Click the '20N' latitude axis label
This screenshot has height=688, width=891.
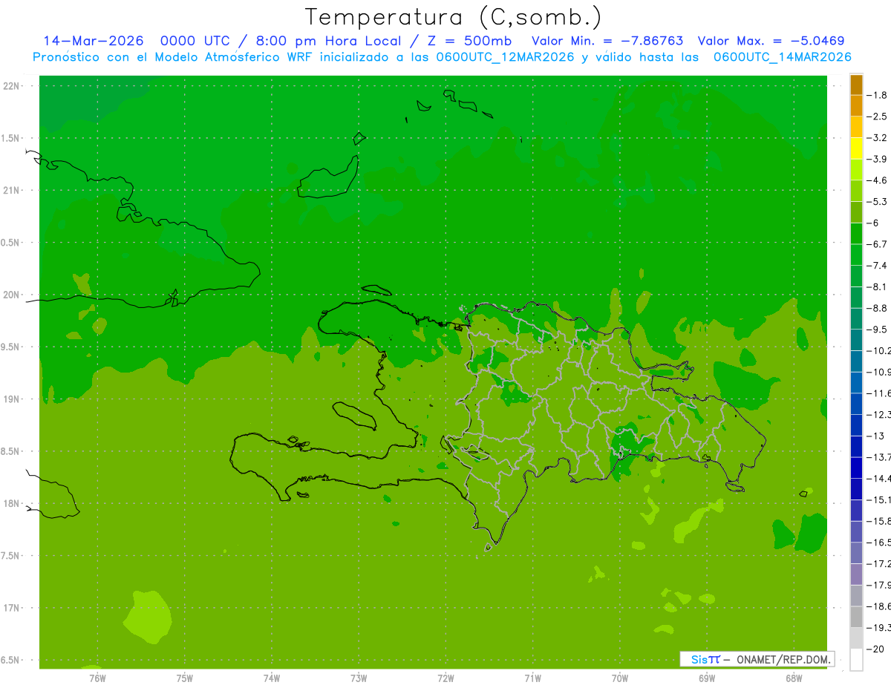[13, 295]
